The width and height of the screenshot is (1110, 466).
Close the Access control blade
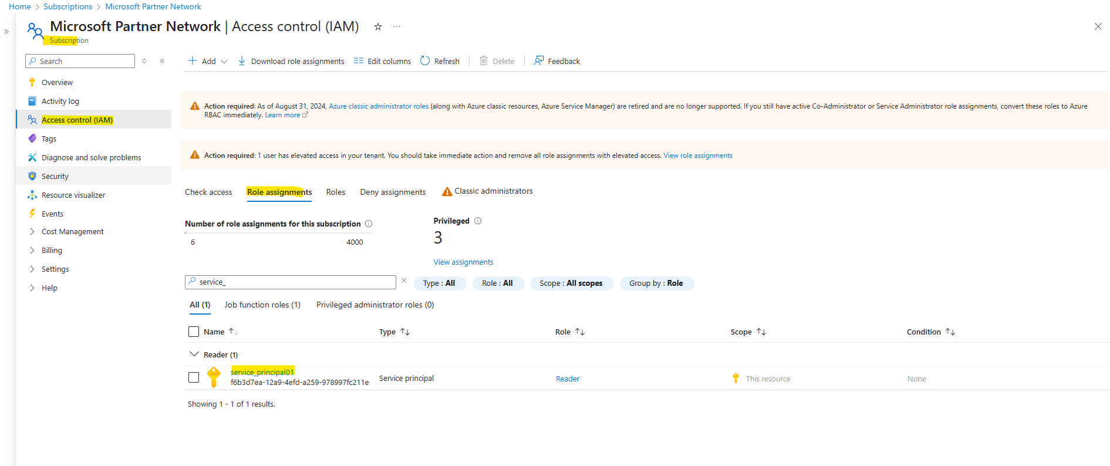[x=1098, y=26]
